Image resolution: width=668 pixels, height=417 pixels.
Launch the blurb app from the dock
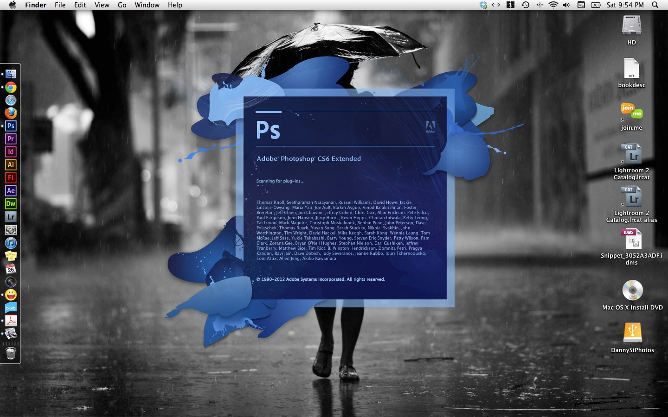[11, 308]
